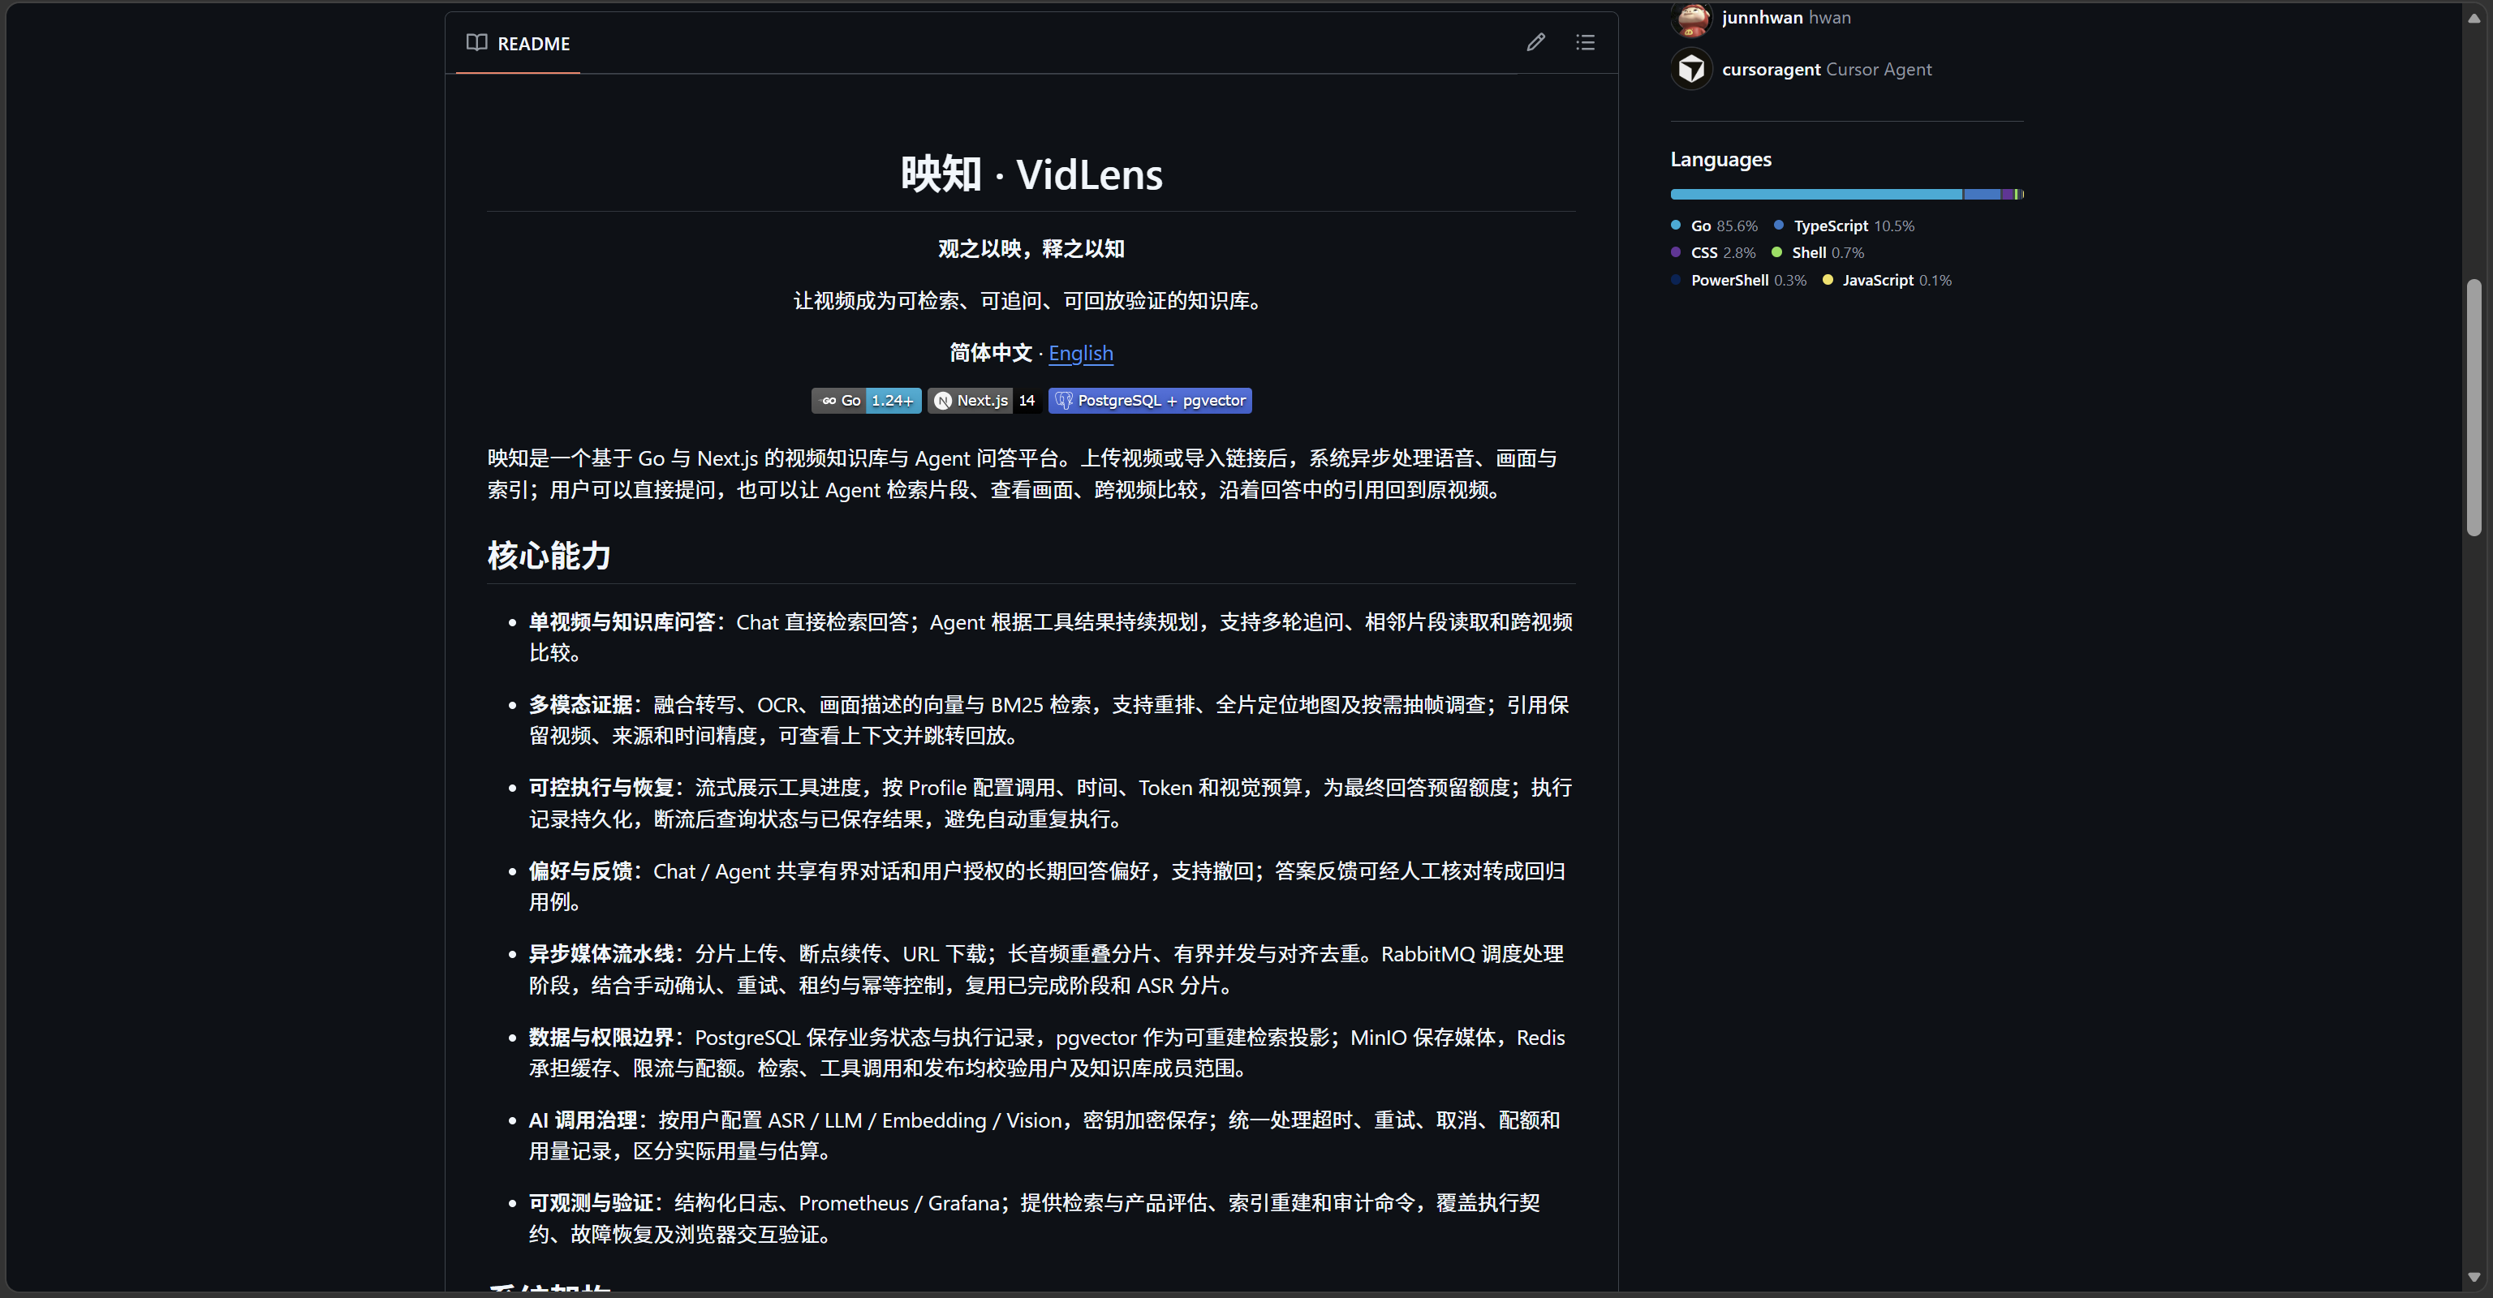Click Go language color dot

1675,226
